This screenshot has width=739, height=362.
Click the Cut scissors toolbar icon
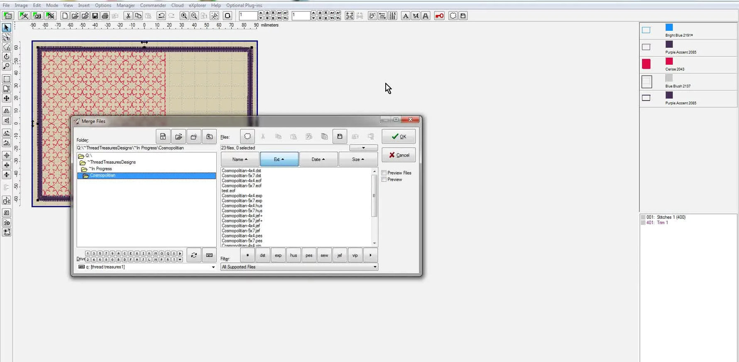[128, 16]
